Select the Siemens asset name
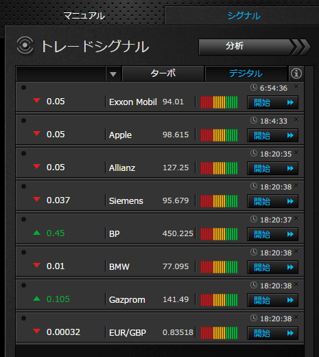 click(x=126, y=201)
